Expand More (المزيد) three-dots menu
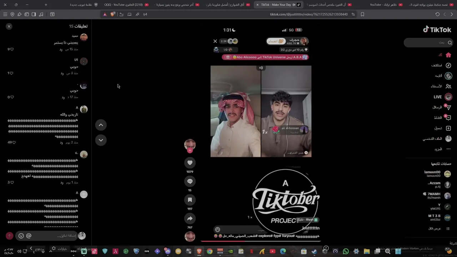Image resolution: width=457 pixels, height=257 pixels. pos(443,149)
